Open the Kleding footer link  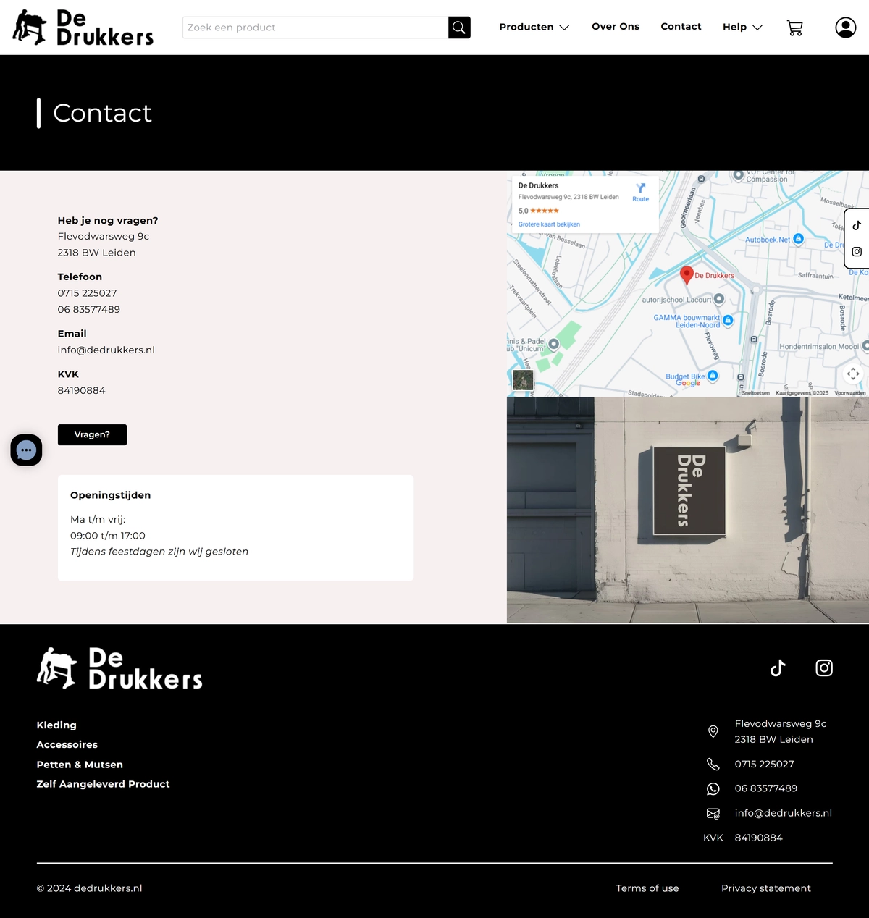(x=56, y=725)
